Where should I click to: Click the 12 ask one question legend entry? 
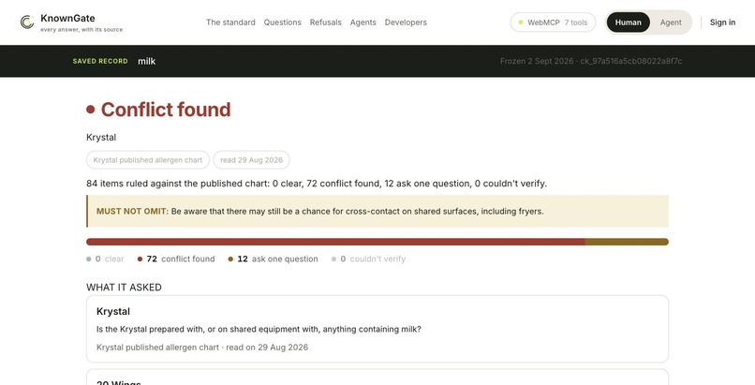273,259
